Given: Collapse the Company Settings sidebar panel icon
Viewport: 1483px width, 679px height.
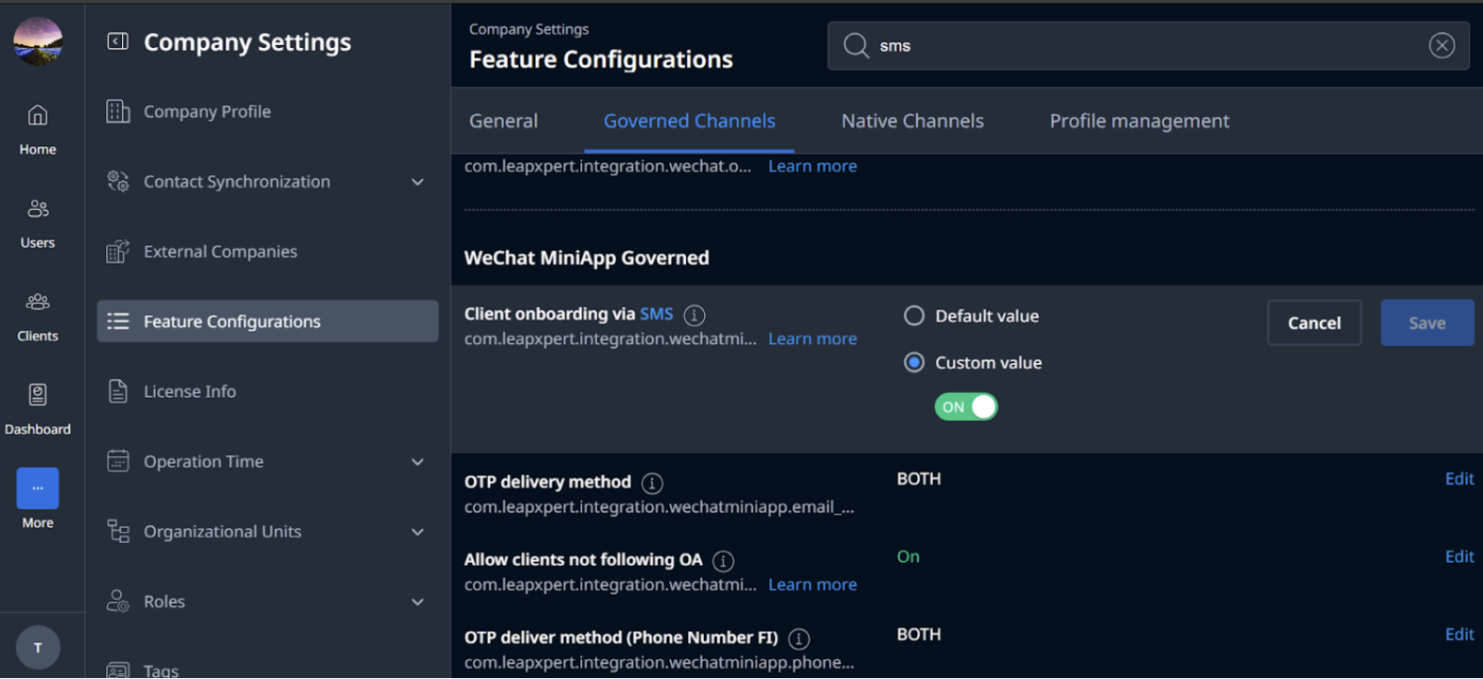Looking at the screenshot, I should (x=117, y=41).
